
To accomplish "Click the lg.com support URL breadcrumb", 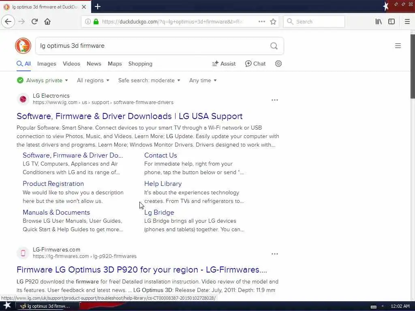I will (x=103, y=102).
